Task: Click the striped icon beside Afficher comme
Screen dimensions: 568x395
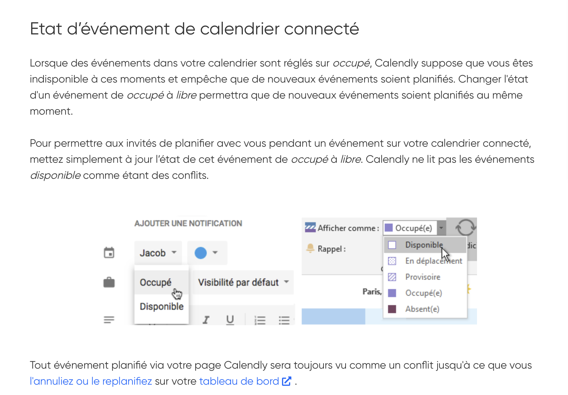Action: point(310,228)
